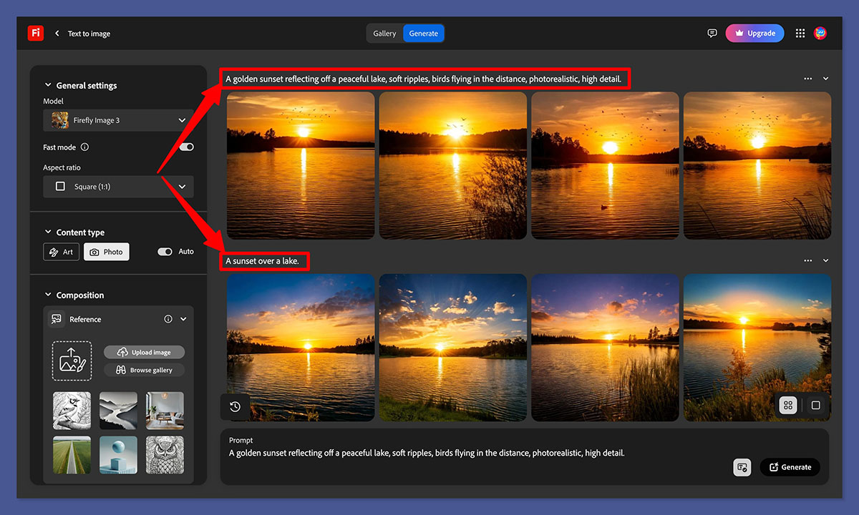
Task: Enable Fast mode
Action: coord(186,147)
